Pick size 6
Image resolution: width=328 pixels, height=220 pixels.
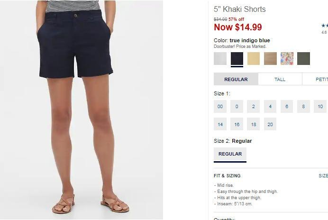[x=287, y=106]
